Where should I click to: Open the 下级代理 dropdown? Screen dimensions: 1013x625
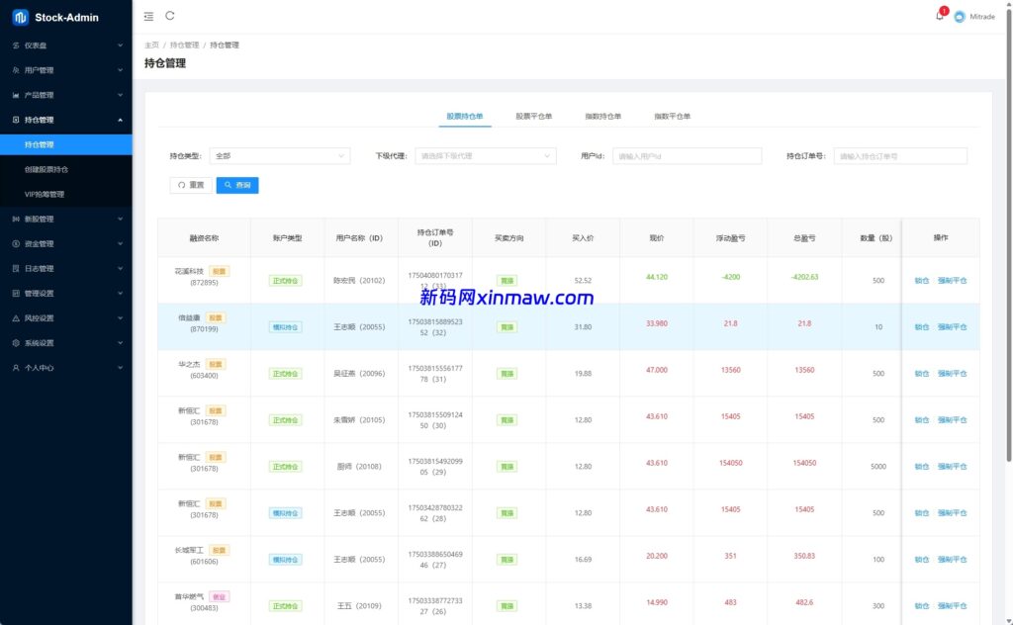click(x=486, y=156)
